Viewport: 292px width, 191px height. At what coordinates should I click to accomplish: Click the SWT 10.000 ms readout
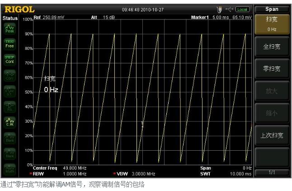pyautogui.click(x=226, y=173)
